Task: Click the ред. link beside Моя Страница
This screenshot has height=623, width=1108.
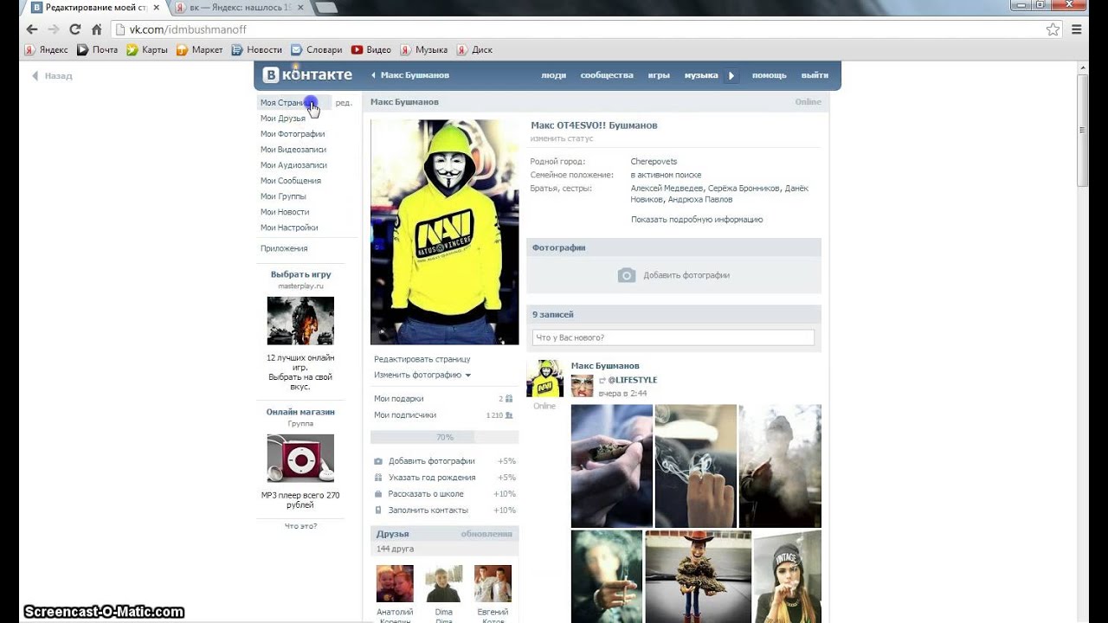Action: (x=344, y=103)
